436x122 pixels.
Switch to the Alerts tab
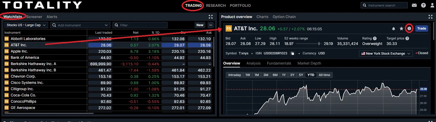click(x=52, y=17)
